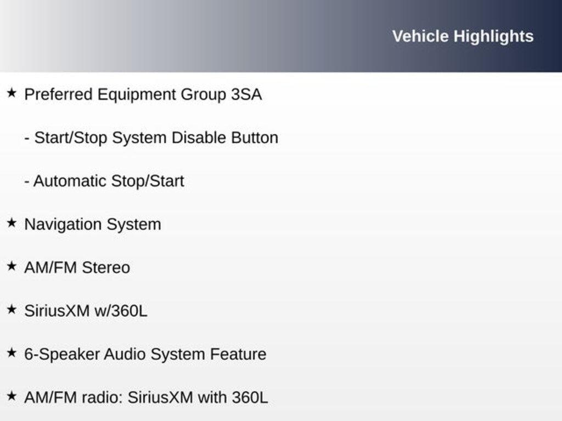Viewport: 562px width, 421px height.
Task: Click the star bullet next to Navigation System
Action: 12,223
